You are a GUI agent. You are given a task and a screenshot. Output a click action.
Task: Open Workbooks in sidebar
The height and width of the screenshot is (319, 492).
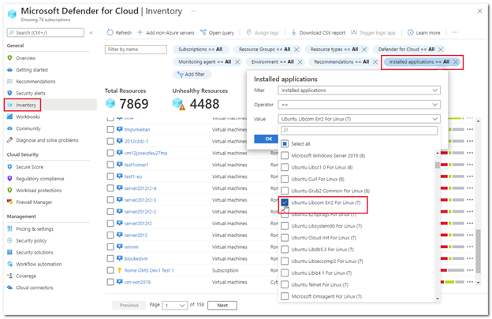point(28,117)
